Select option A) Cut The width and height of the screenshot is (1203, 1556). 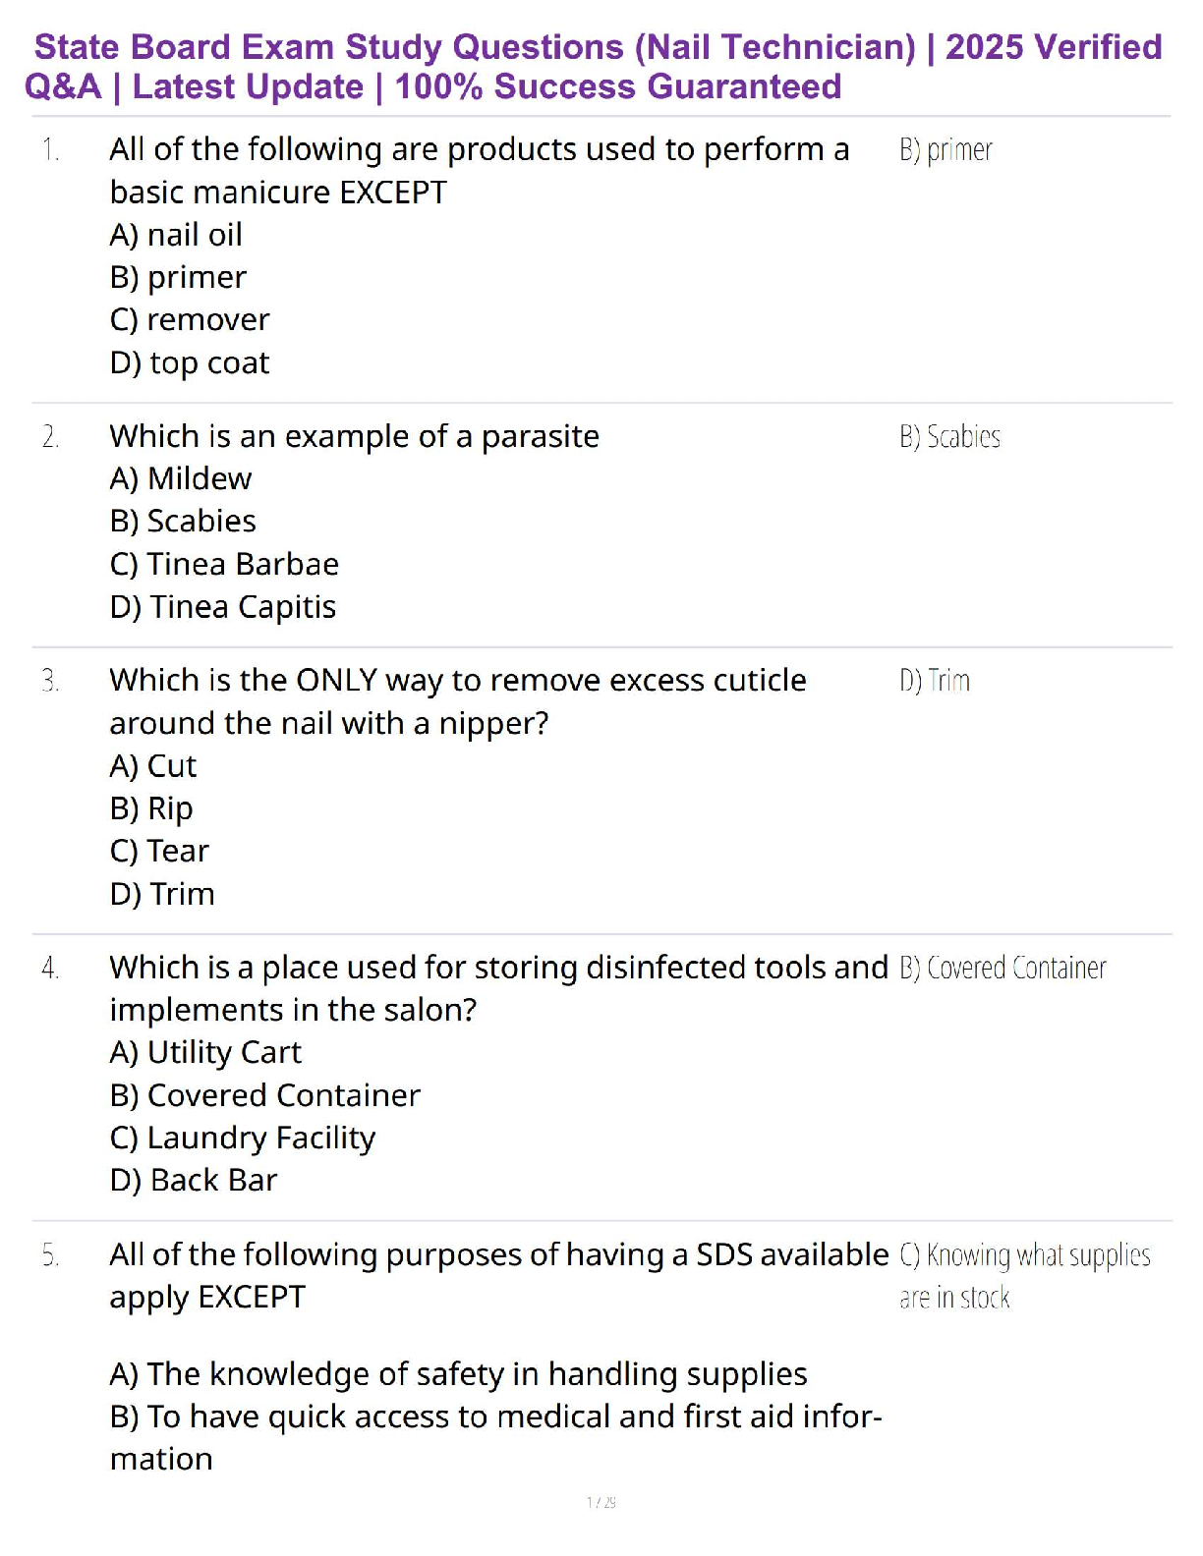tap(153, 766)
